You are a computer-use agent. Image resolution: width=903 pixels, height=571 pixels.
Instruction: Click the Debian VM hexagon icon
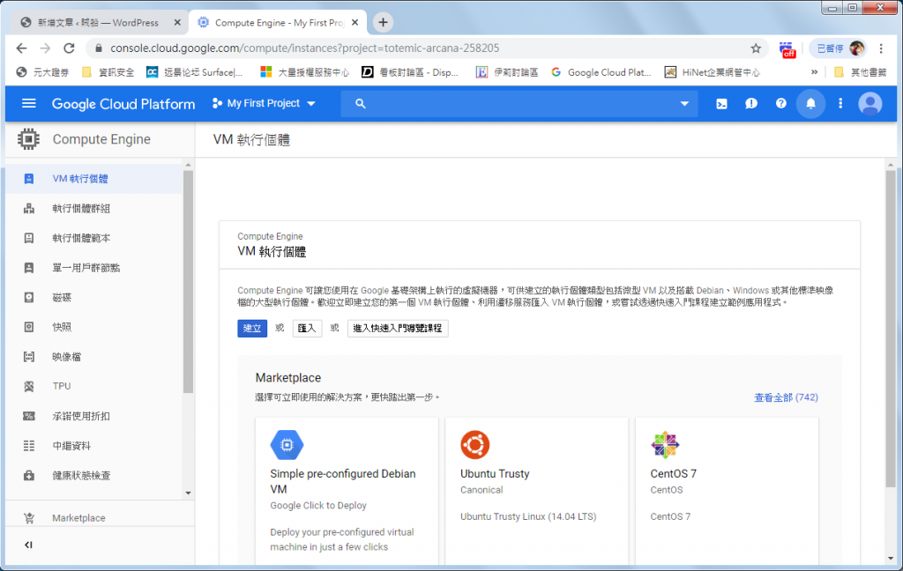click(x=287, y=445)
